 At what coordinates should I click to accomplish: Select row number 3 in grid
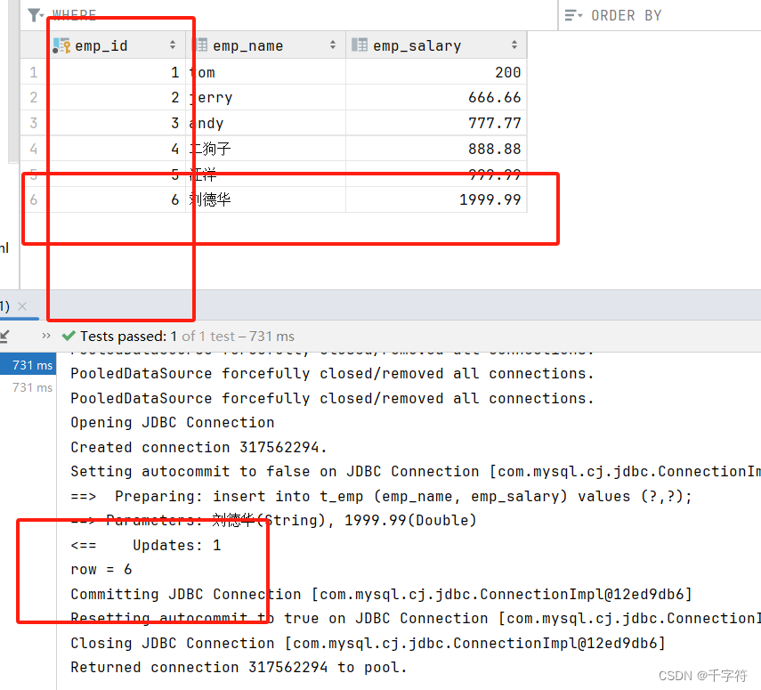34,123
